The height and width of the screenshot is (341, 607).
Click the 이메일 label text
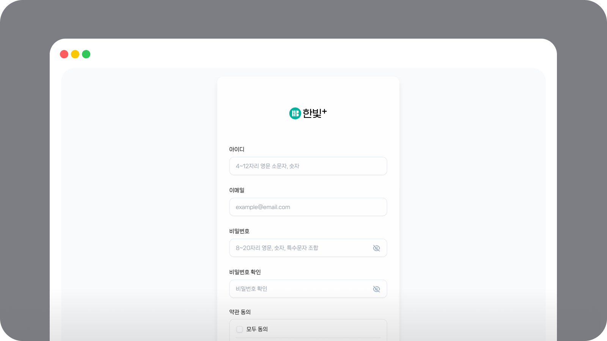[x=237, y=190]
